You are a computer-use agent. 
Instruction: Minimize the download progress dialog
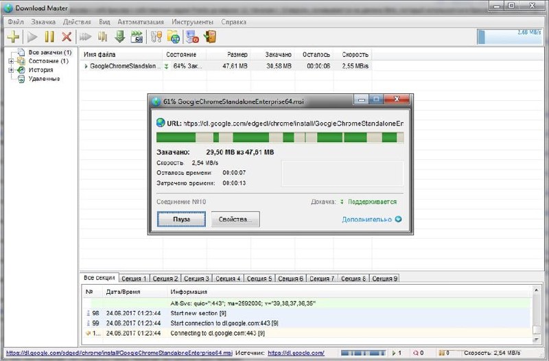[x=362, y=100]
